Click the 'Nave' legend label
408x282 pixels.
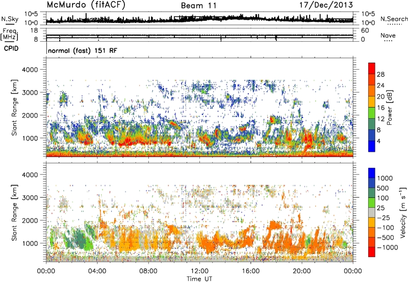pos(388,35)
